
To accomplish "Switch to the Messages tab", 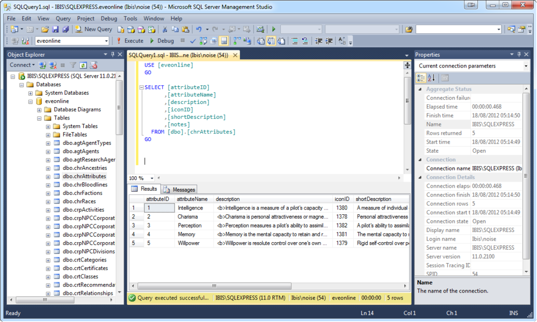I will [x=183, y=189].
